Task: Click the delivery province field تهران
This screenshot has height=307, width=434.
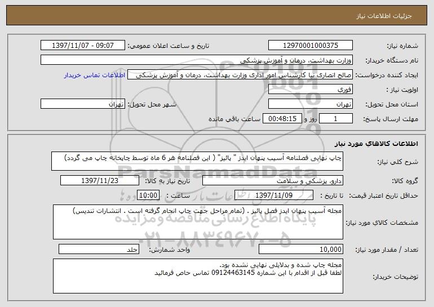Action: [310, 104]
